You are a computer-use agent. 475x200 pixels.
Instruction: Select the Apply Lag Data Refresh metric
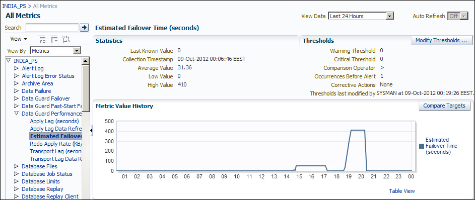(x=56, y=129)
